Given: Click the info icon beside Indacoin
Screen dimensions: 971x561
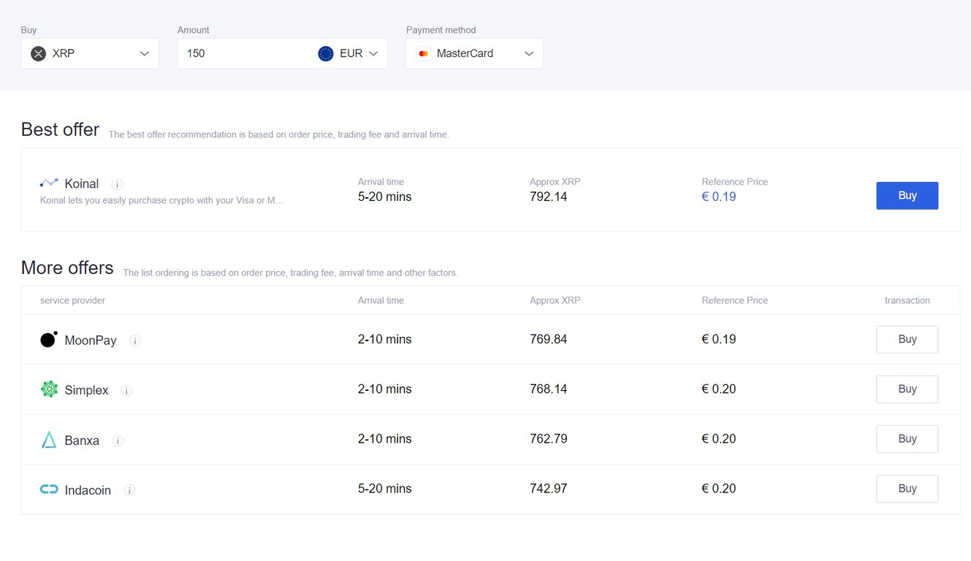Looking at the screenshot, I should [129, 490].
